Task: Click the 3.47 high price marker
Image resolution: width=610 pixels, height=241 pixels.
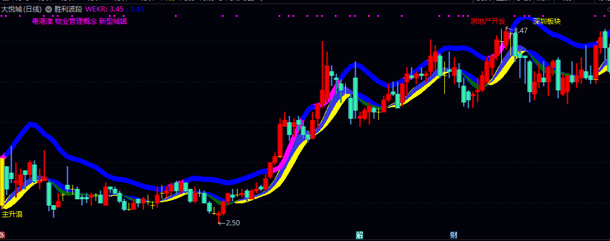Action: tap(517, 30)
